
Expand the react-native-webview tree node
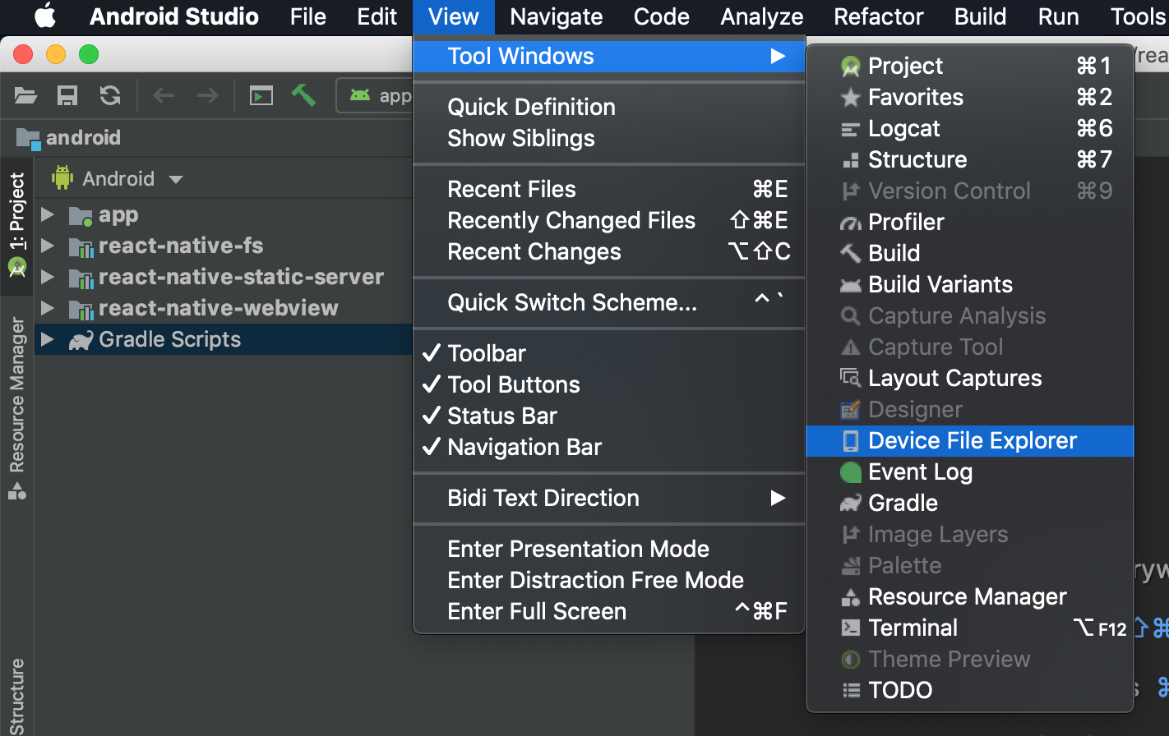48,309
